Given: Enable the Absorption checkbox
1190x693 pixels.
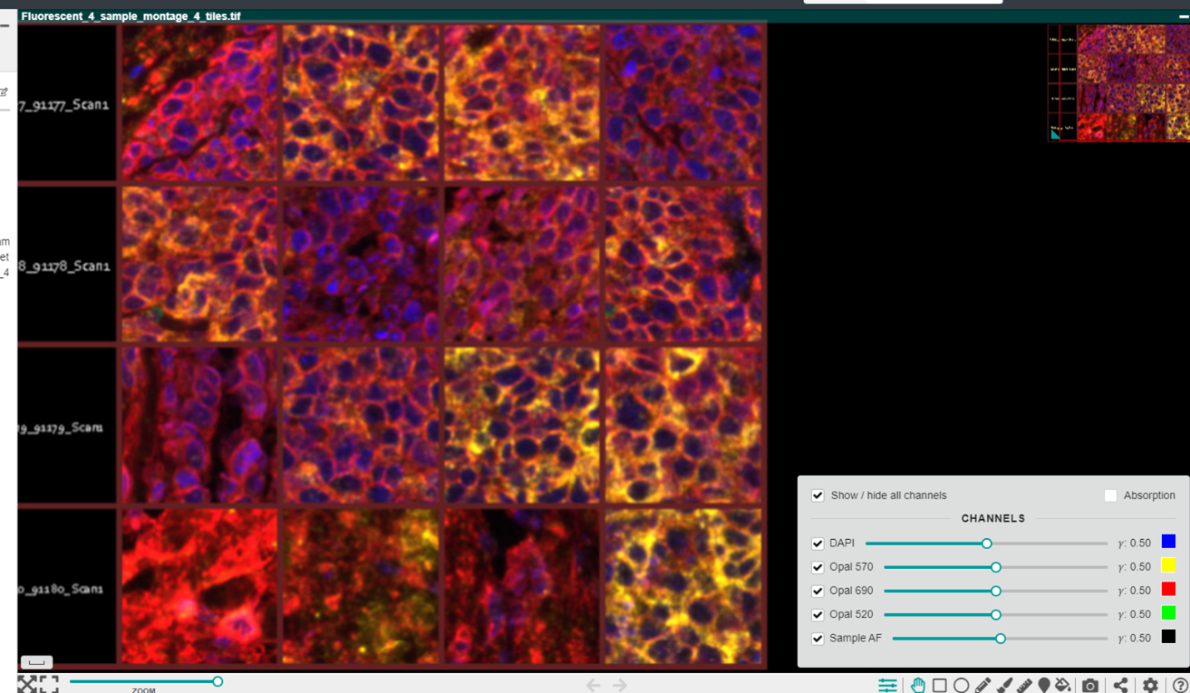Looking at the screenshot, I should [x=1110, y=495].
